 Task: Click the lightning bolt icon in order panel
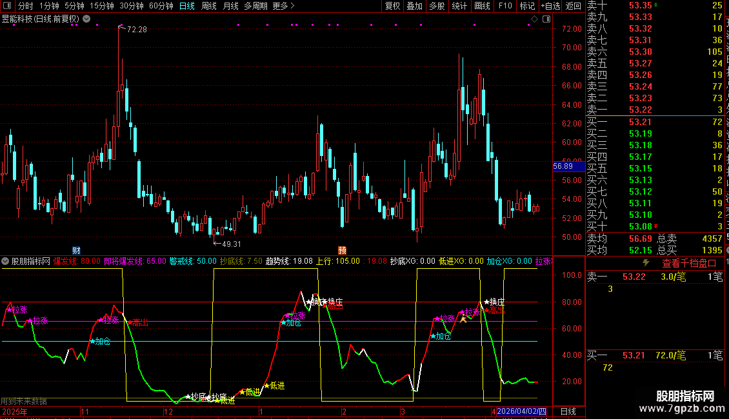[x=646, y=263]
